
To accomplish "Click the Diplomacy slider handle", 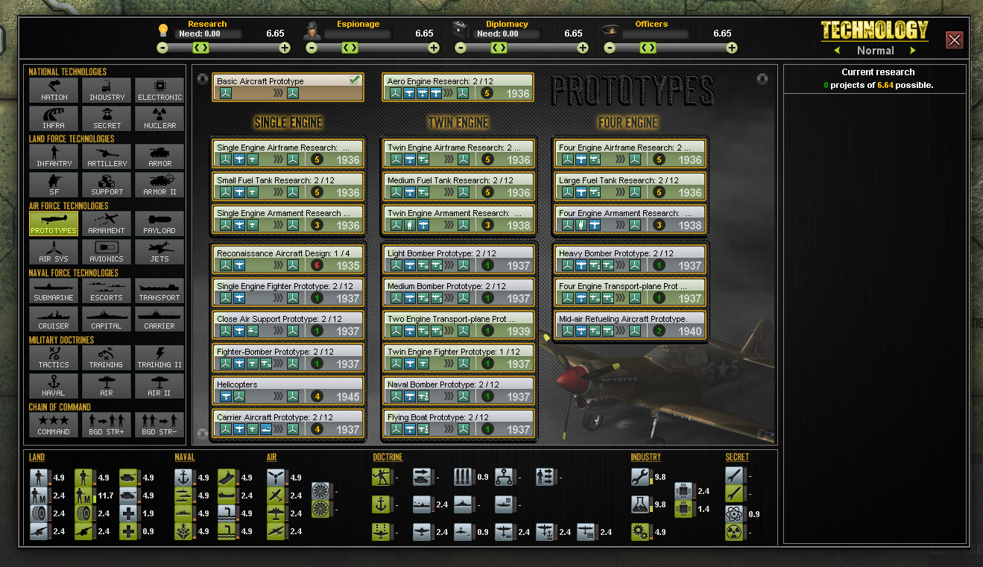I will click(499, 48).
